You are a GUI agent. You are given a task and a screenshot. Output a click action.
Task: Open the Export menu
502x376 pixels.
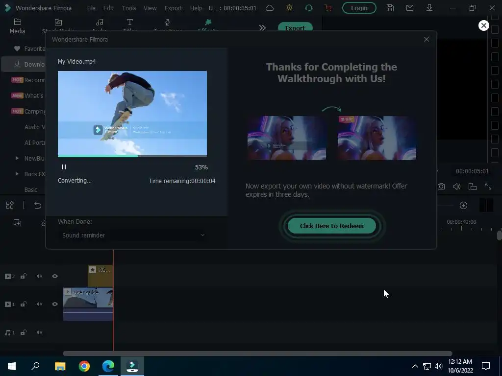tap(173, 8)
